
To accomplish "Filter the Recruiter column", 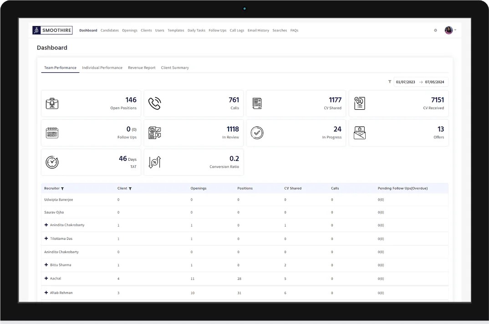I will pos(62,188).
